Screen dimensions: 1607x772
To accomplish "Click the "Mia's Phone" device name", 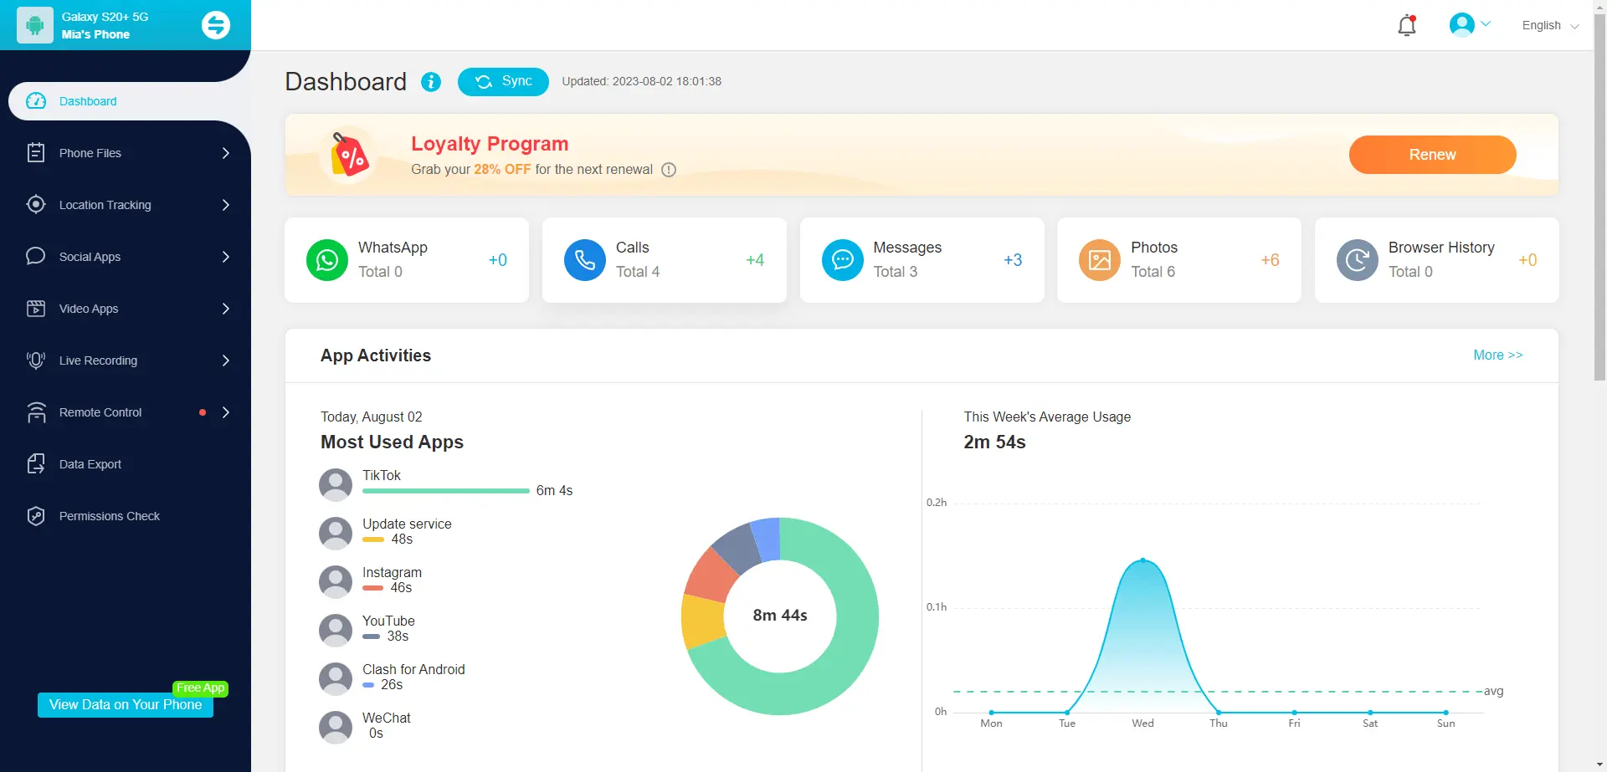I will pyautogui.click(x=95, y=35).
